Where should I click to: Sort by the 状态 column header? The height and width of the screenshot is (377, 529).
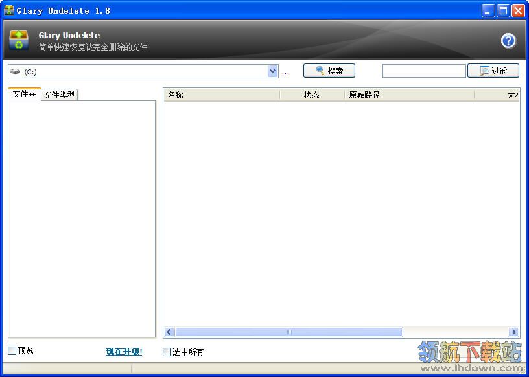pos(312,95)
